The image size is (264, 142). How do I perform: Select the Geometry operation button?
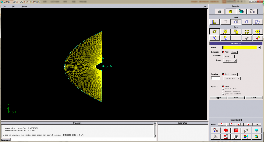point(220,11)
